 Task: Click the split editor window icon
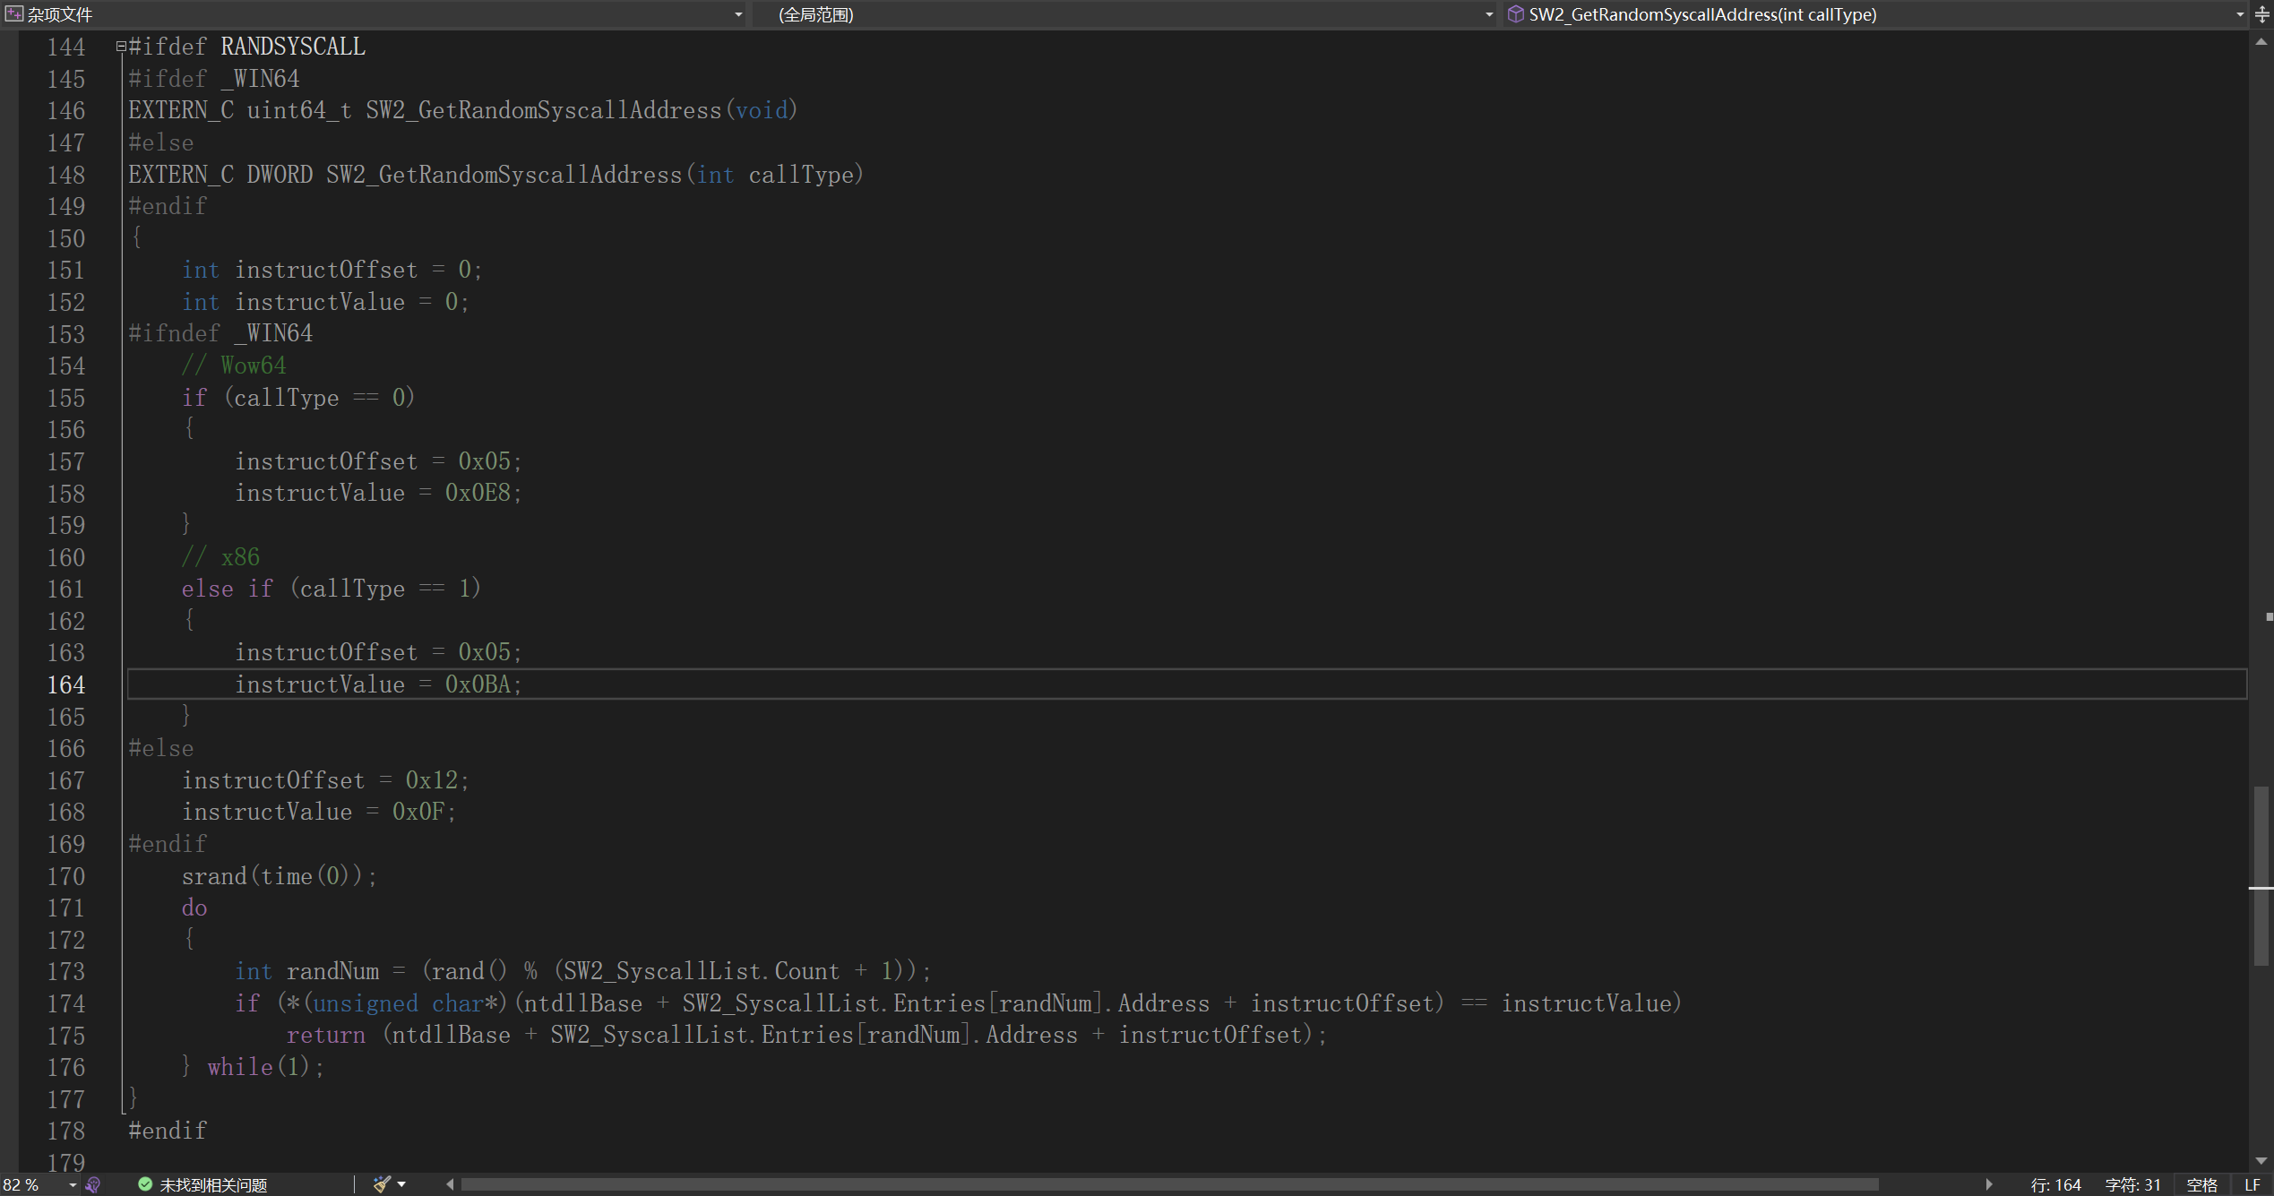pyautogui.click(x=2262, y=14)
